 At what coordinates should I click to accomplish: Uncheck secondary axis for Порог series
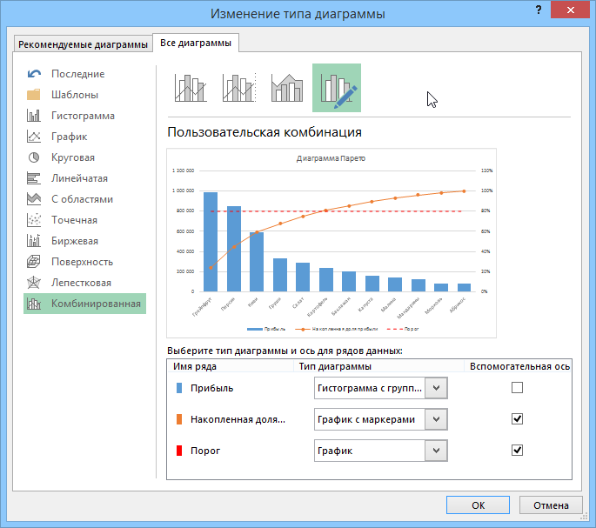pos(517,450)
